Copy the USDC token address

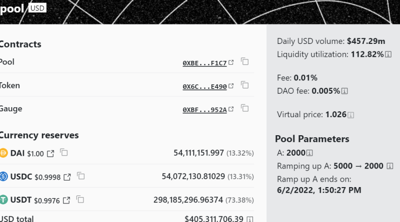coord(81,176)
